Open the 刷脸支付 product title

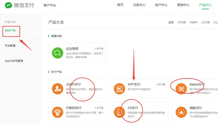point(196,108)
